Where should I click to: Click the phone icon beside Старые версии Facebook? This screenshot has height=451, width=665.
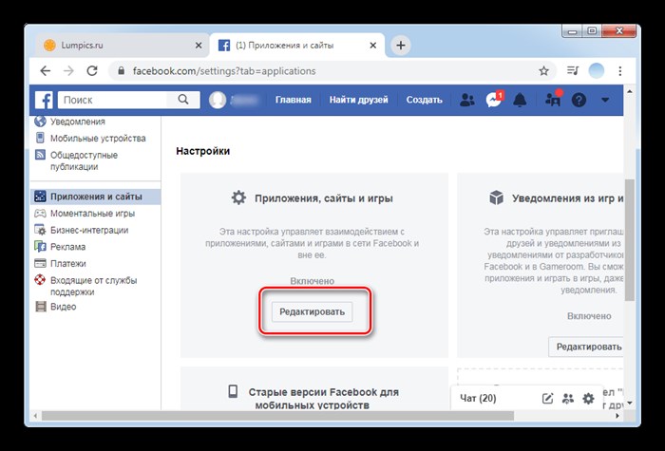pyautogui.click(x=233, y=391)
